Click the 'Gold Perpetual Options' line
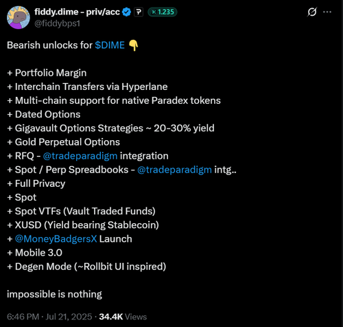This screenshot has width=343, height=327. [x=64, y=142]
